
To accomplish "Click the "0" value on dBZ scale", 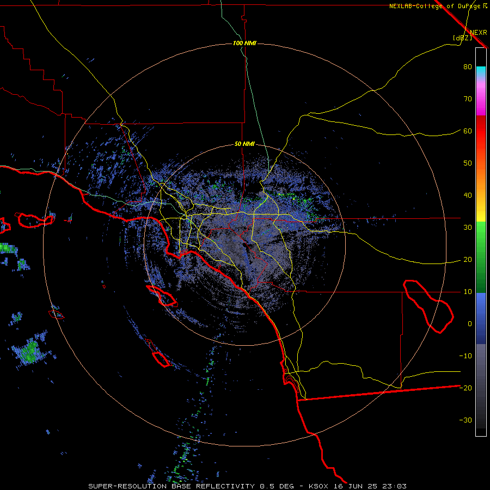I will click(x=470, y=324).
